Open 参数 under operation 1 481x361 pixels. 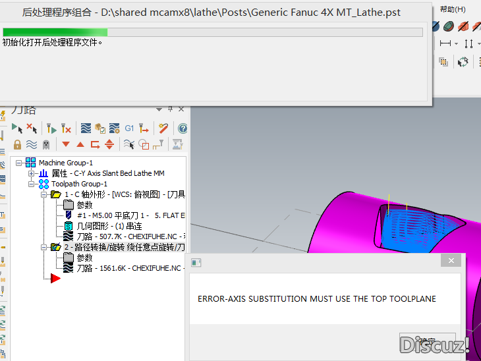tap(84, 205)
